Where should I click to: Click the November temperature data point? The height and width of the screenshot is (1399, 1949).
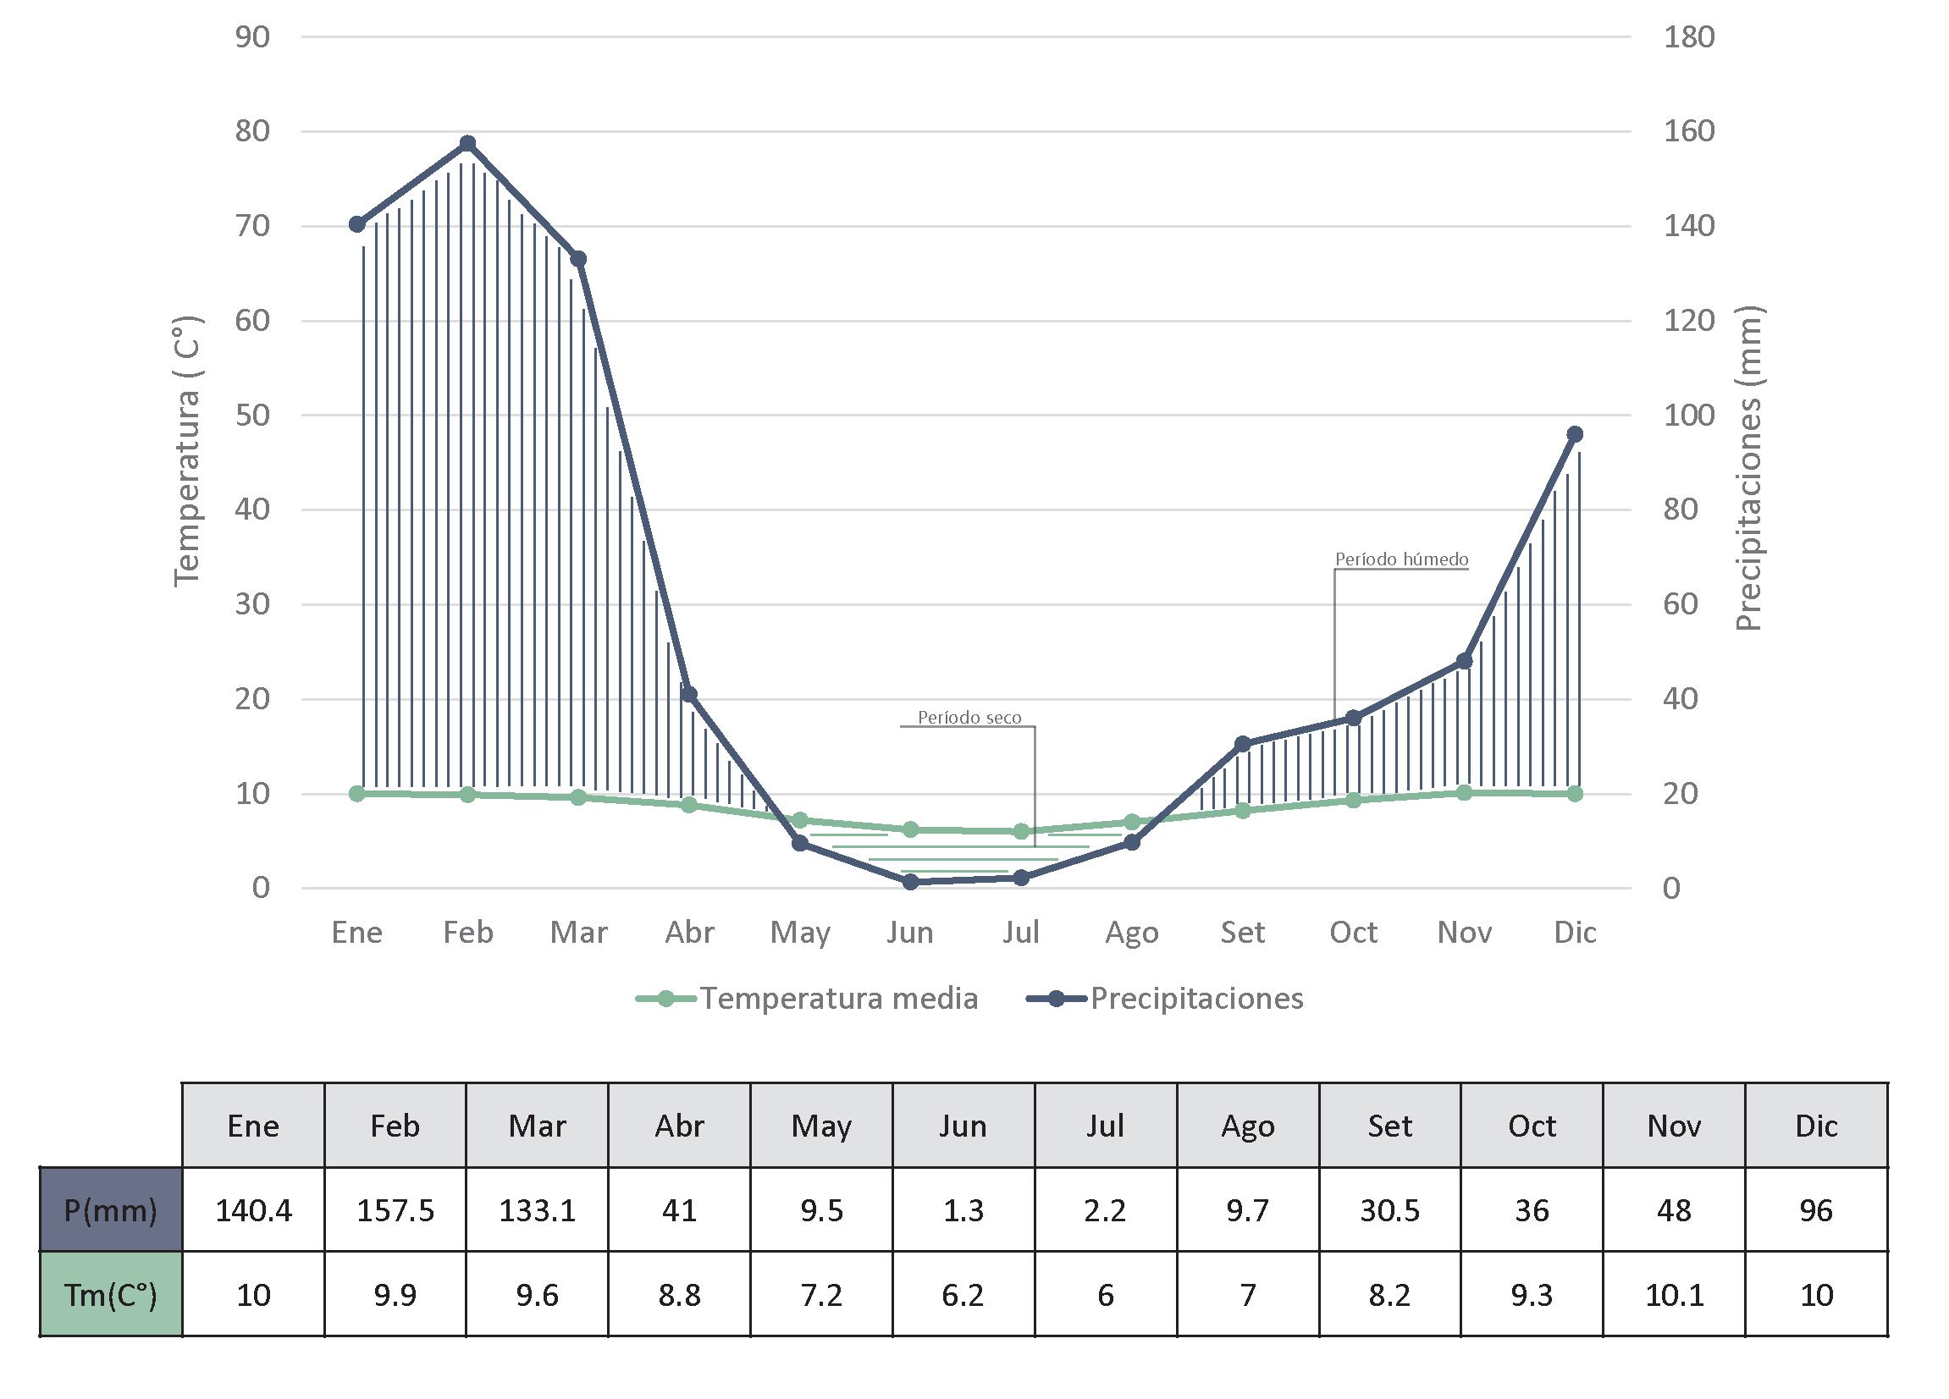click(x=1465, y=793)
